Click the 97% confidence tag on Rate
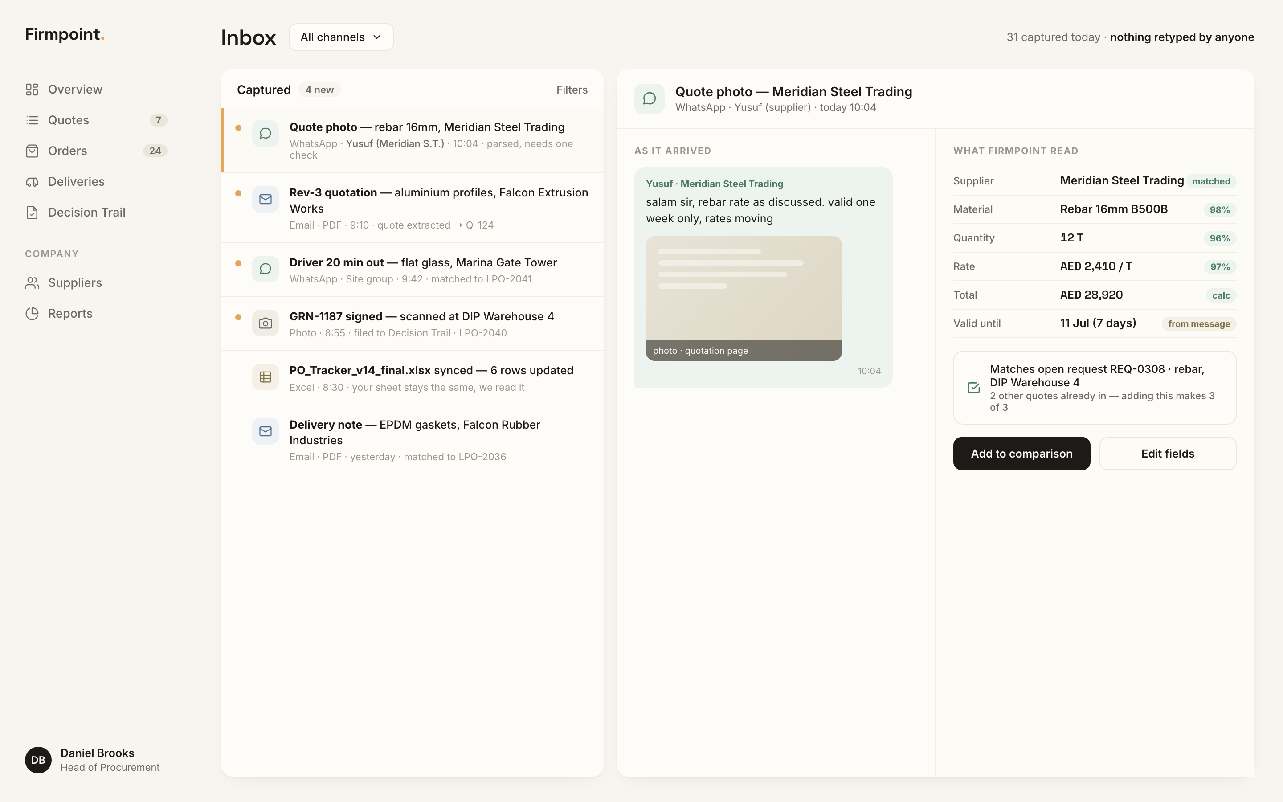The height and width of the screenshot is (802, 1283). coord(1220,267)
